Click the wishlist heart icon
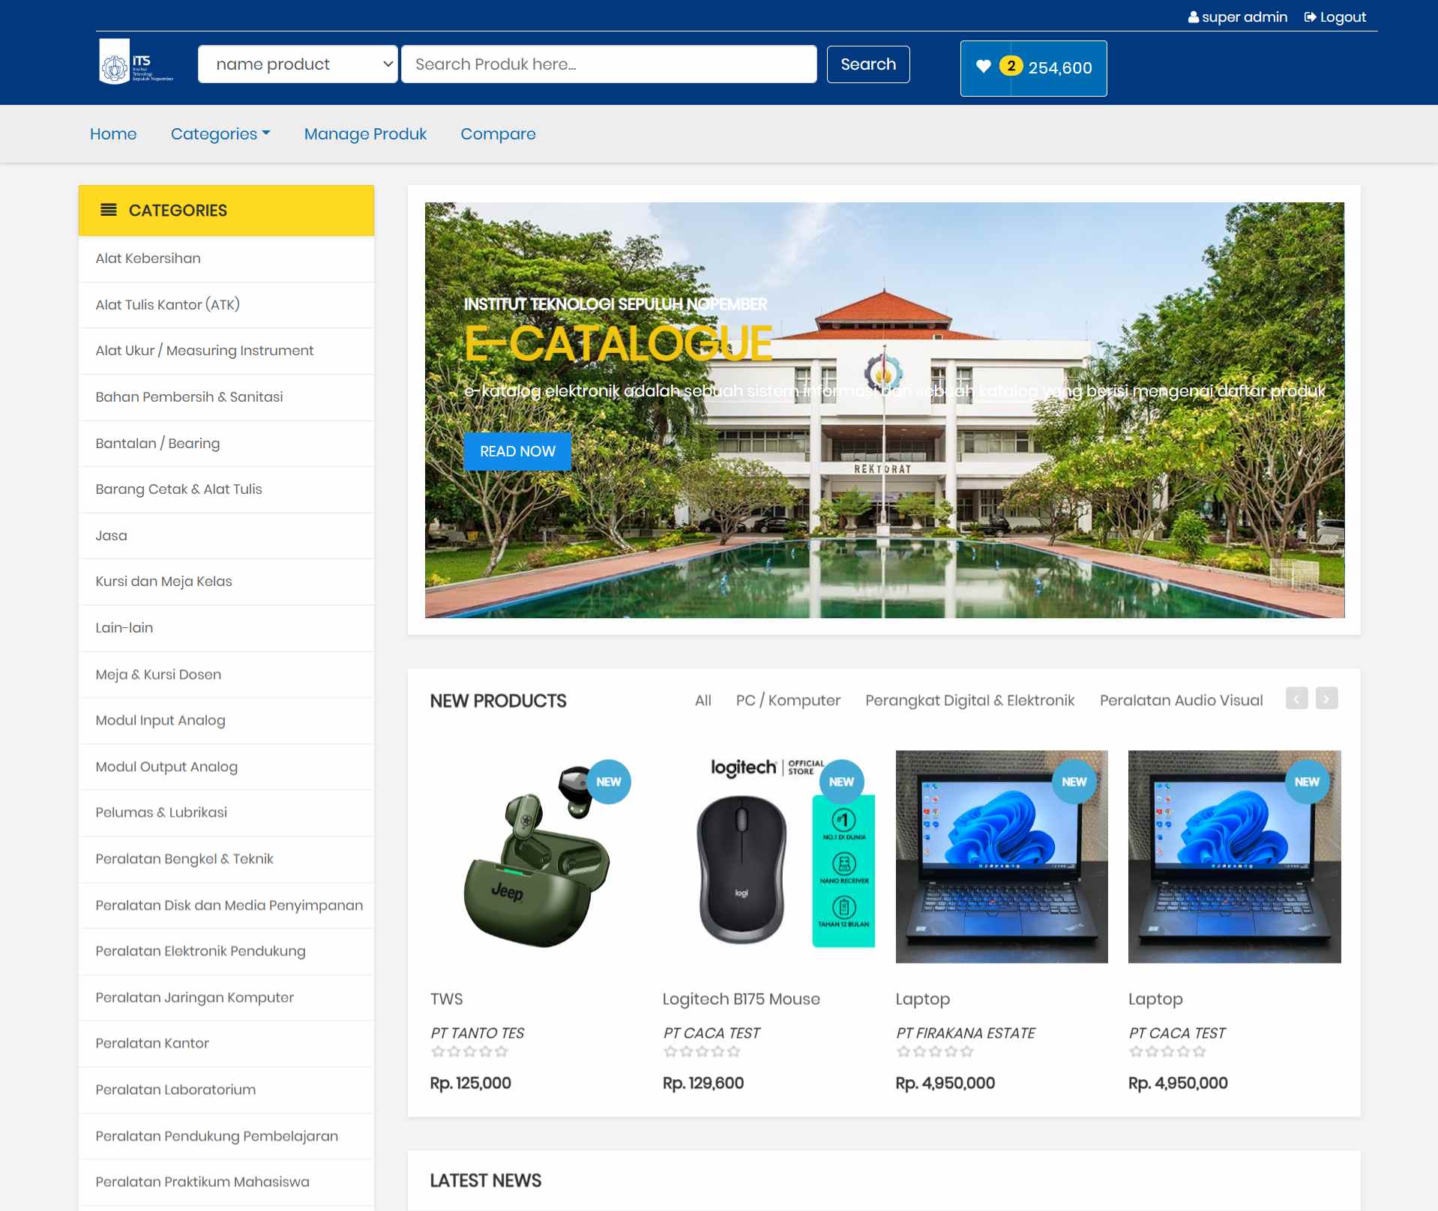 [x=983, y=67]
